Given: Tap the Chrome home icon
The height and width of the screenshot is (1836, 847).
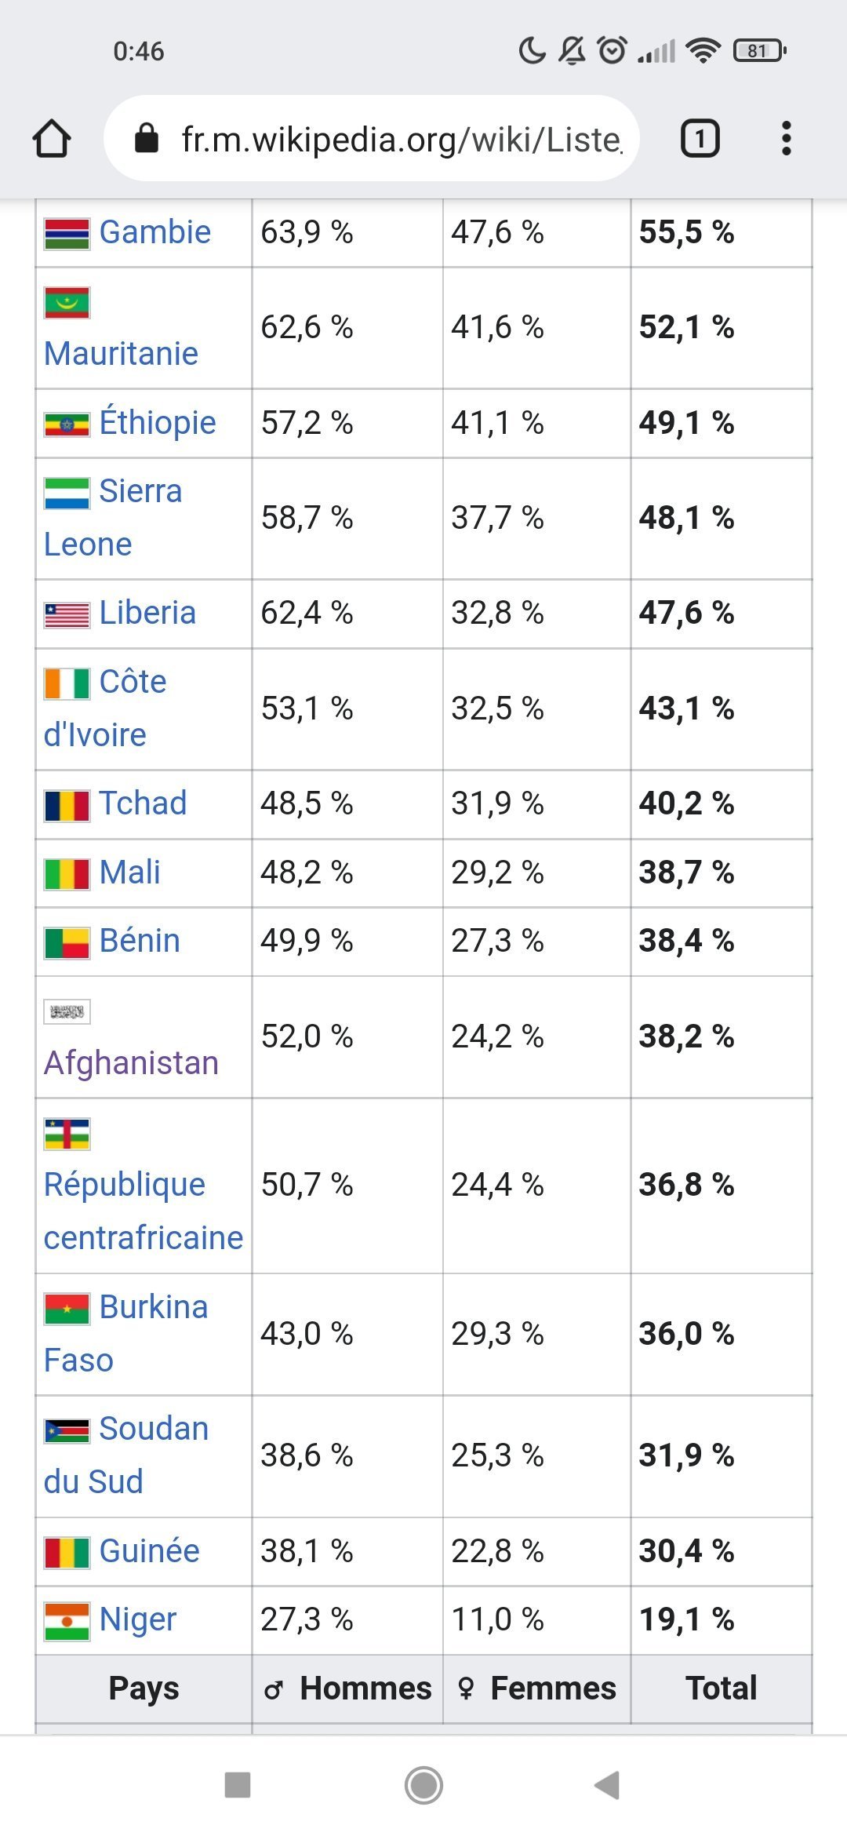Looking at the screenshot, I should [52, 139].
